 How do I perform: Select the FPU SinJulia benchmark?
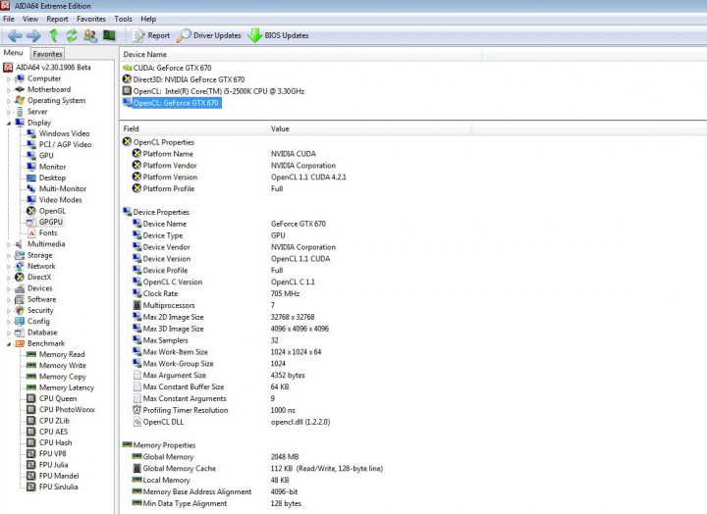point(58,487)
